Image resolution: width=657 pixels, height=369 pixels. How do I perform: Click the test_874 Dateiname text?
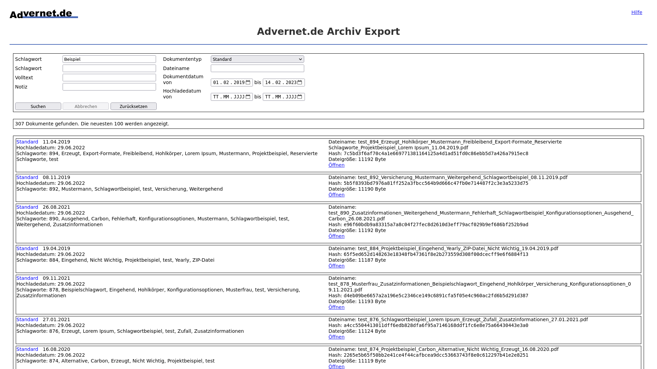[x=443, y=349]
